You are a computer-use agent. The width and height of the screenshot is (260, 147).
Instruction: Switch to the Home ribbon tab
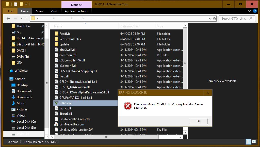click(x=25, y=11)
